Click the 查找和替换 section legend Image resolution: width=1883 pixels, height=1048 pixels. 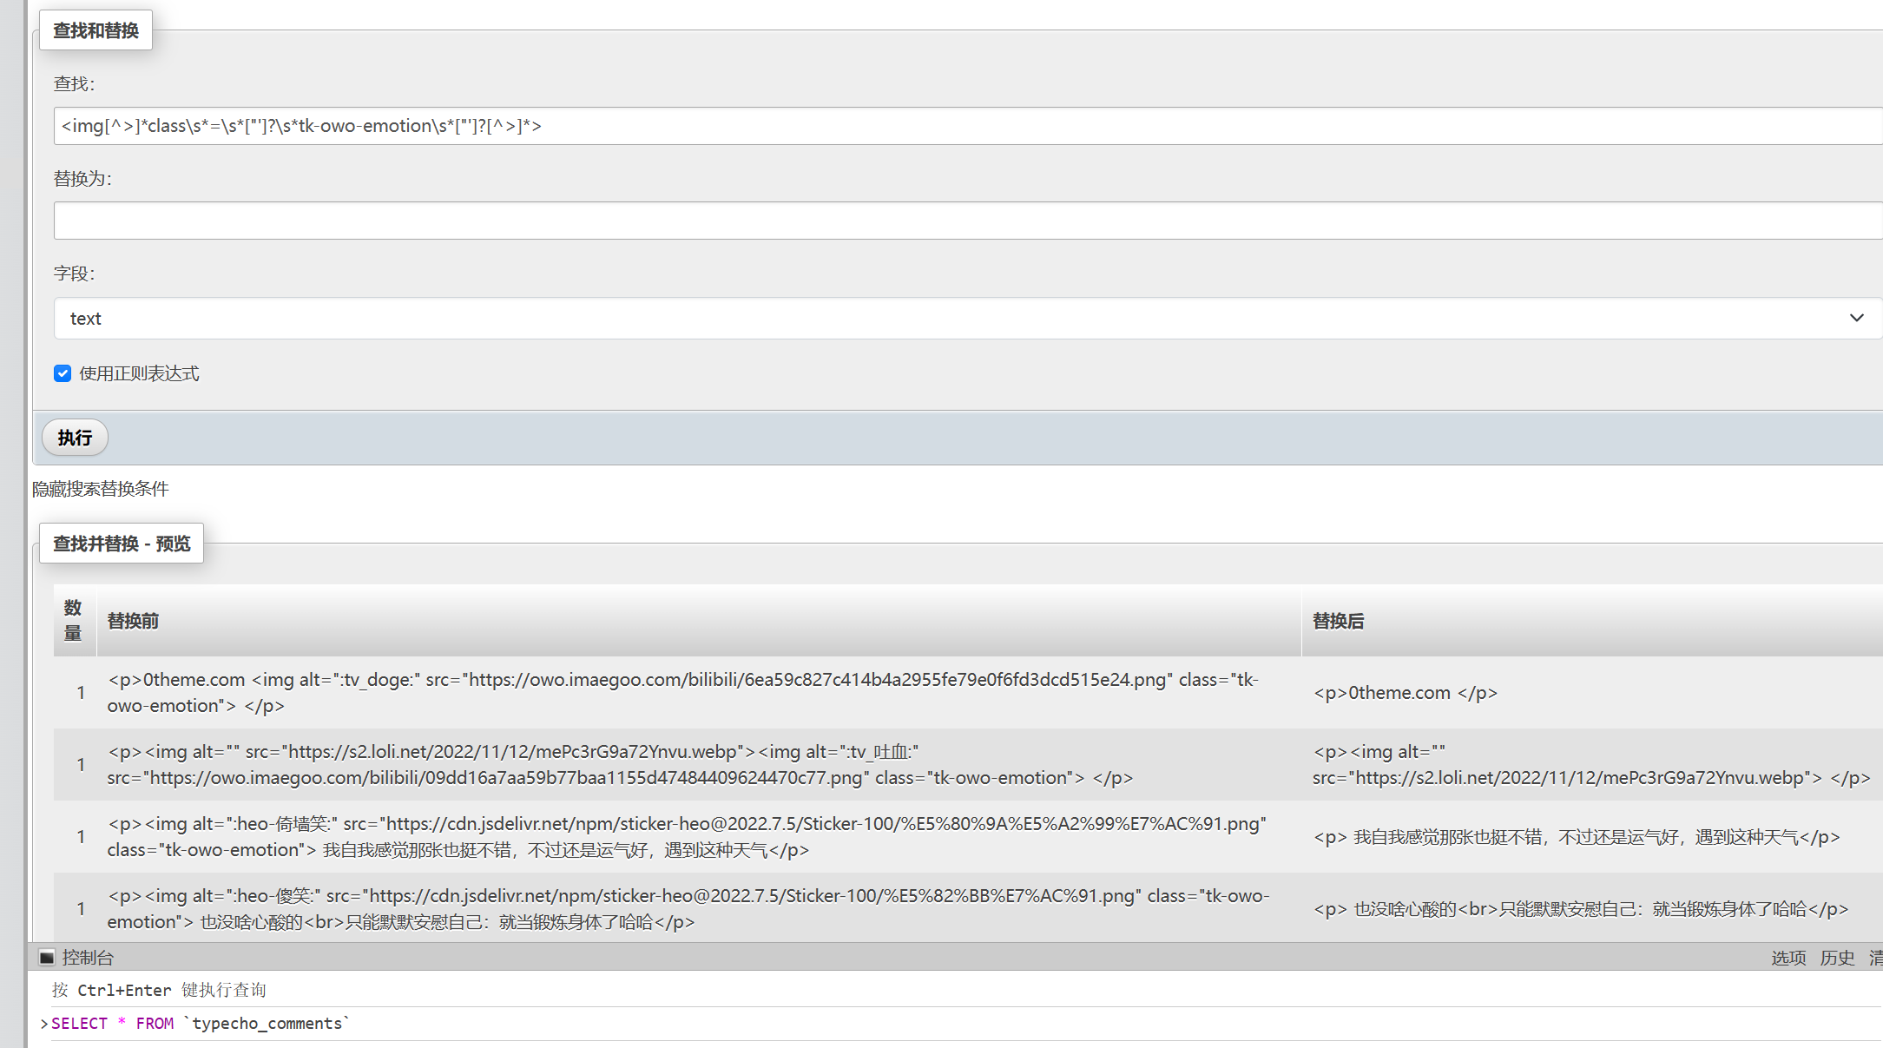(x=95, y=30)
